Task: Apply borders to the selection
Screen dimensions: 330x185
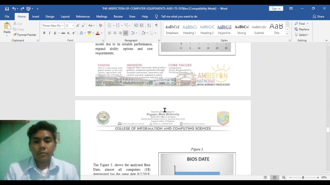Action: coord(151,33)
